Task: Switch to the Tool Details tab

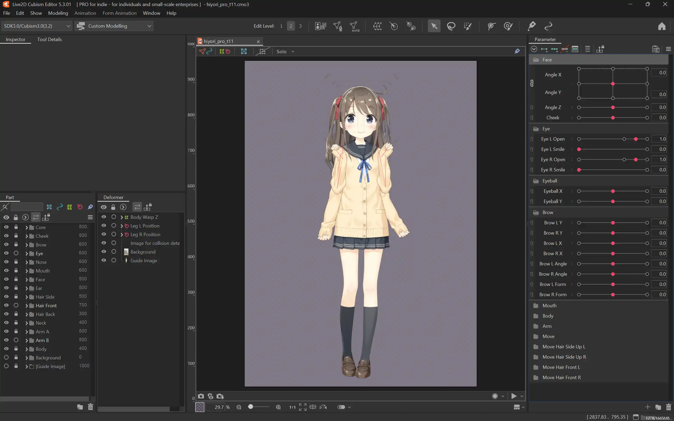Action: point(49,39)
